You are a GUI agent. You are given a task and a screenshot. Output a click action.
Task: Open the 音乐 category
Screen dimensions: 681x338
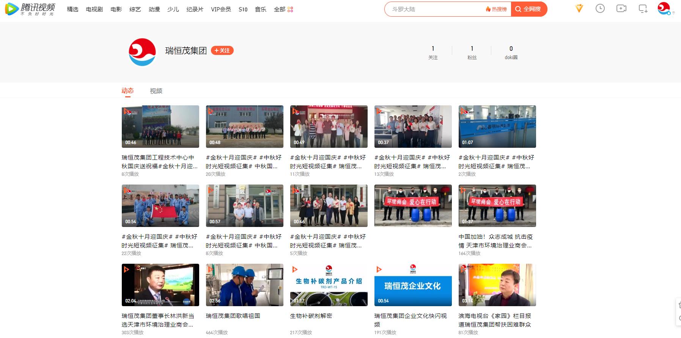click(x=261, y=9)
